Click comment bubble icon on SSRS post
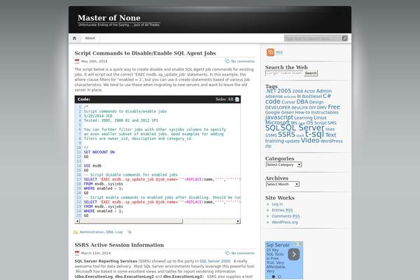The width and height of the screenshot is (420, 280). point(227,253)
